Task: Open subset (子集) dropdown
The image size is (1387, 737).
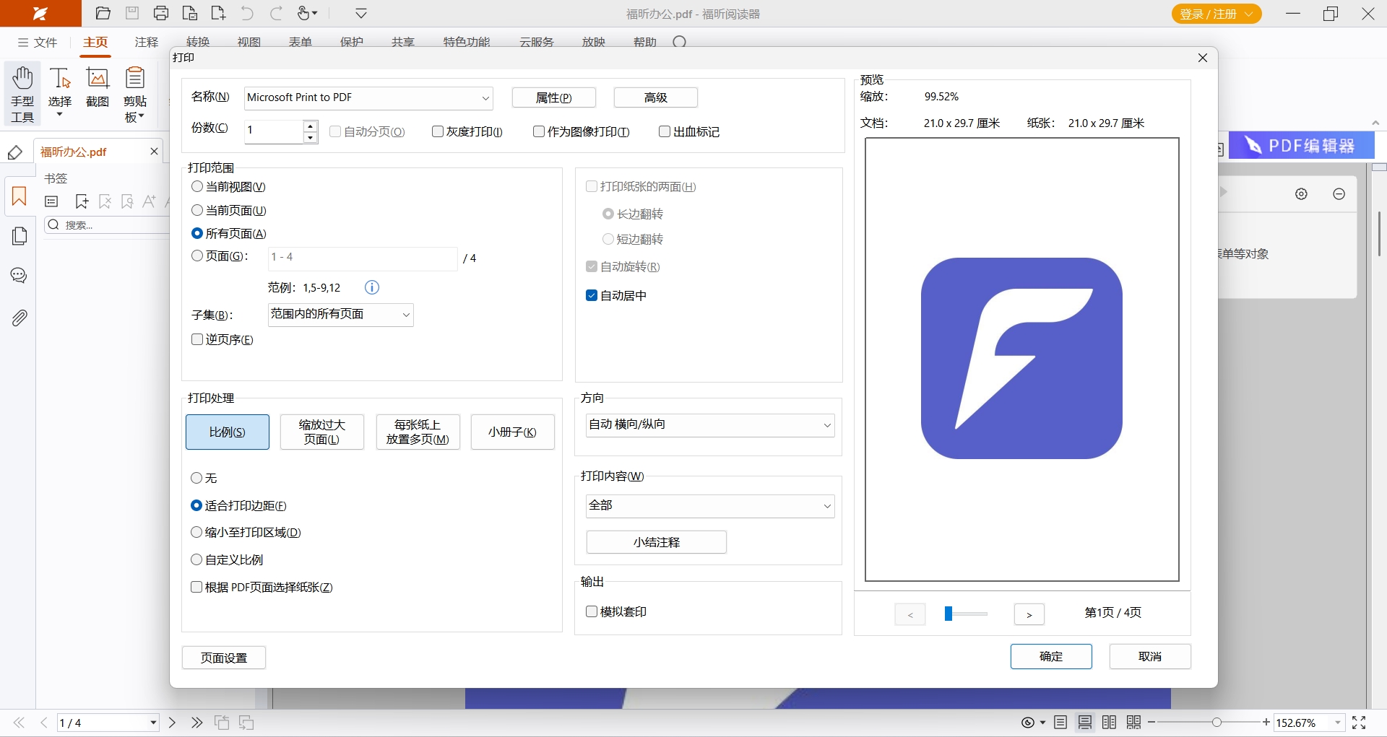Action: click(340, 315)
